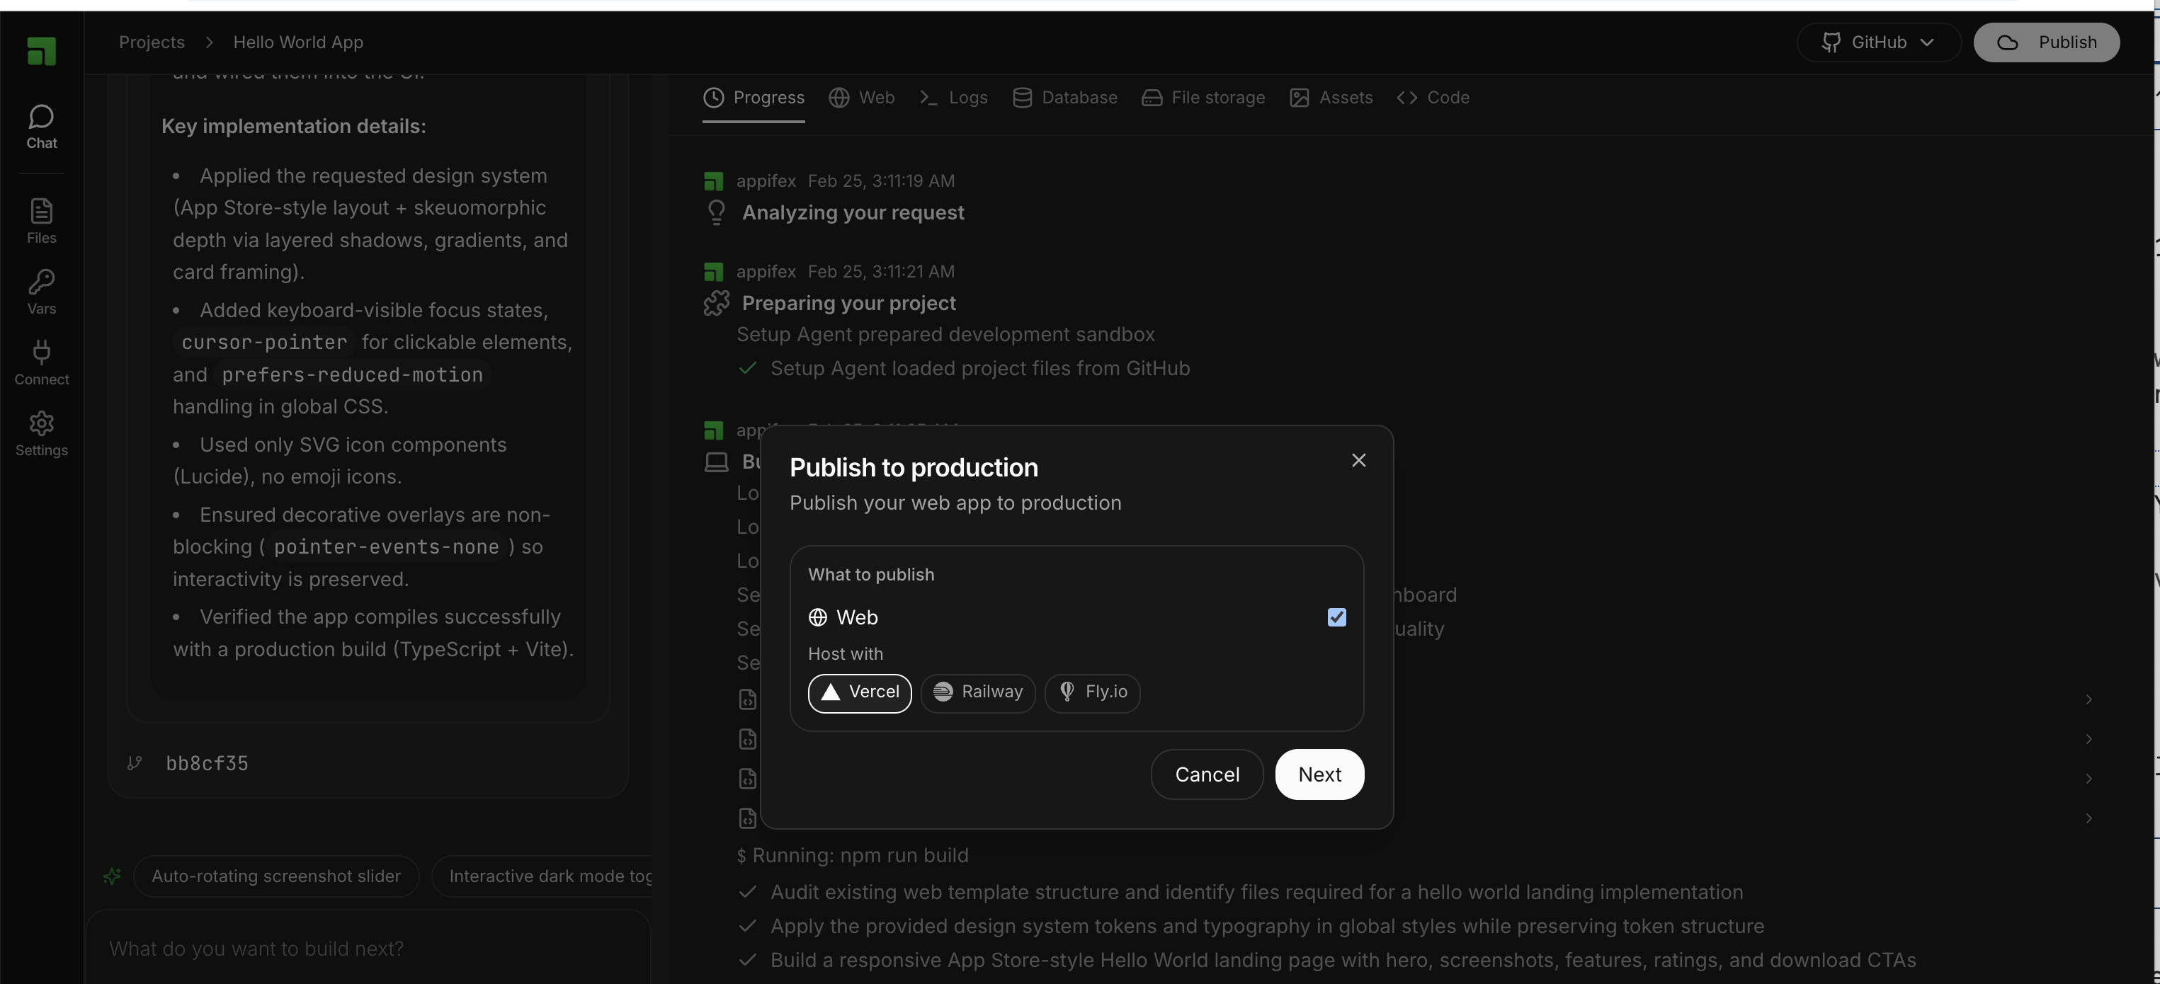Click the globe icon next to Web option
Screen dimensions: 2160x984
pyautogui.click(x=817, y=617)
